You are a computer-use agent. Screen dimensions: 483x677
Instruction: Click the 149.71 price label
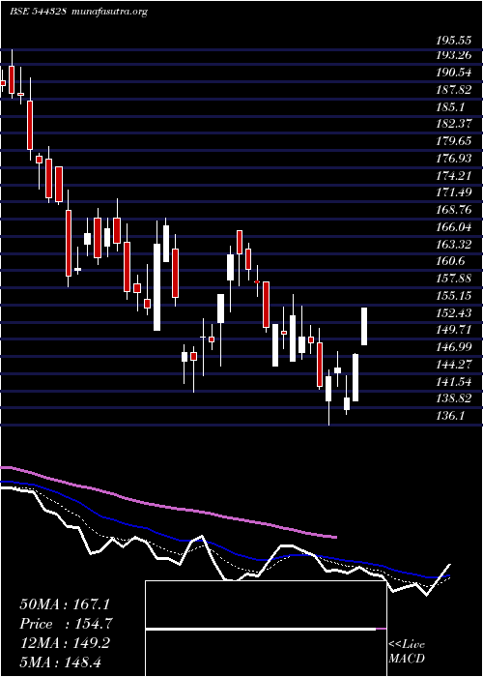pyautogui.click(x=454, y=331)
